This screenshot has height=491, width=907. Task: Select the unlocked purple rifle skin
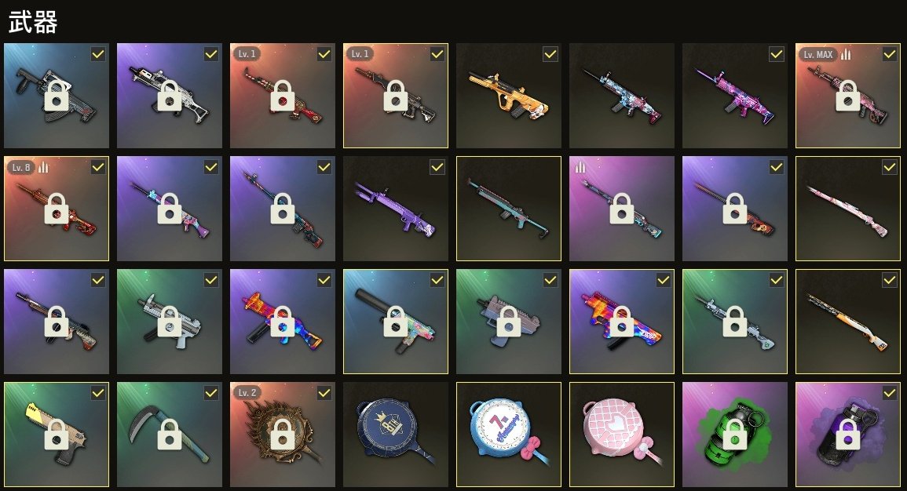(396, 209)
